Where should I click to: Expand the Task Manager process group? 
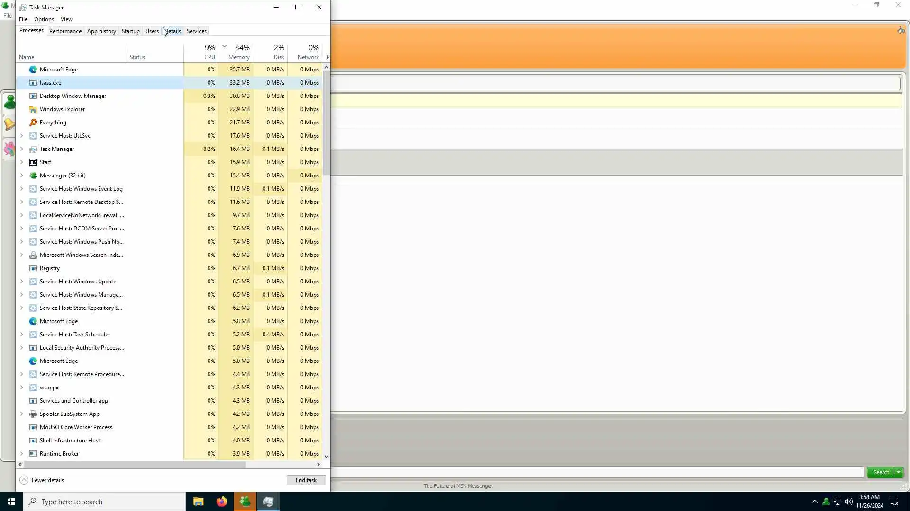click(21, 149)
